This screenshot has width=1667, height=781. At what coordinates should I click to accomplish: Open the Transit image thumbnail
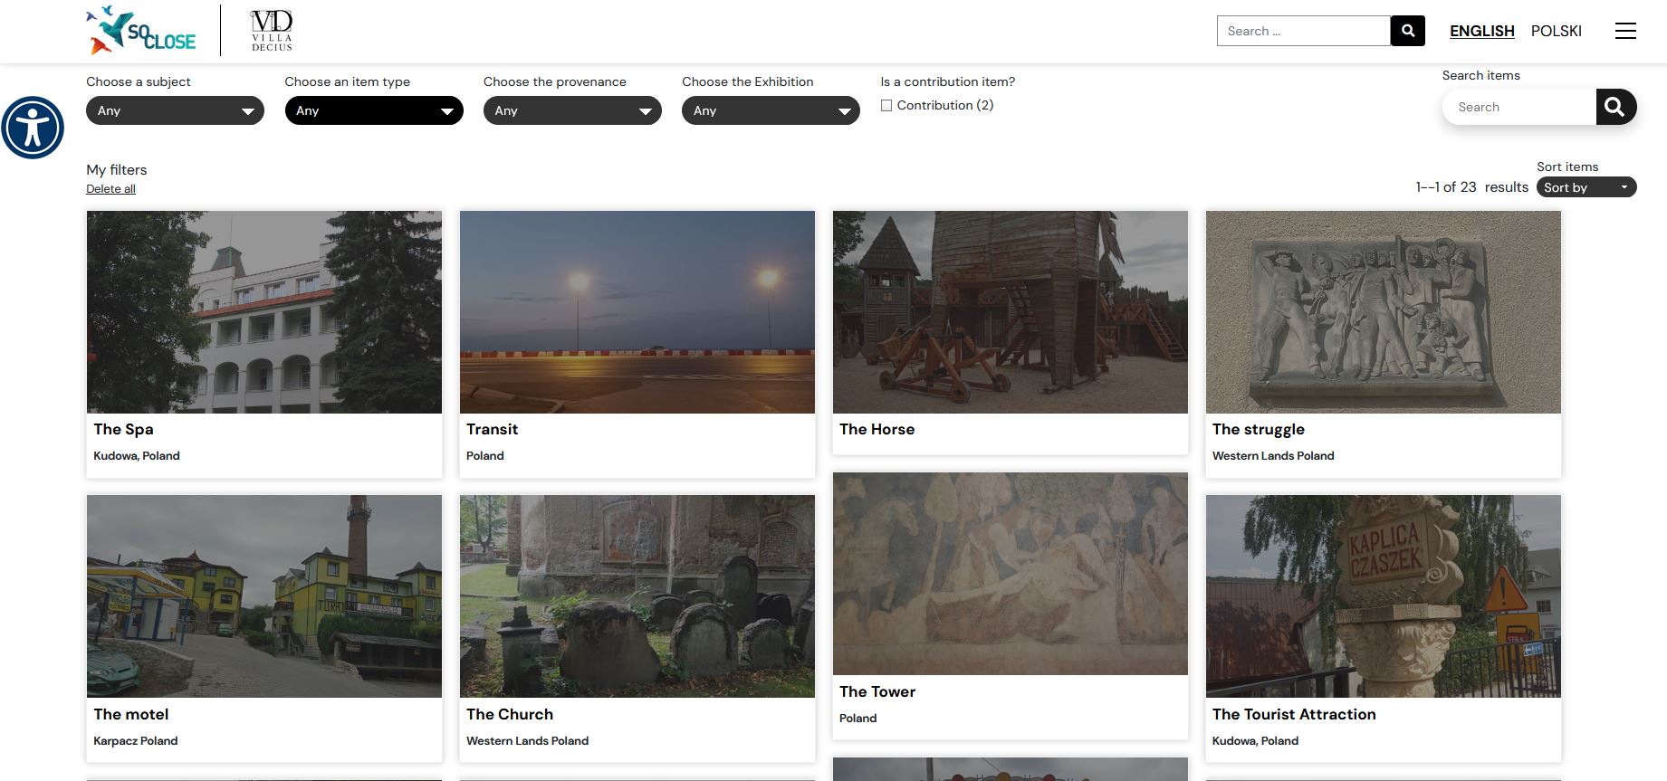point(637,312)
